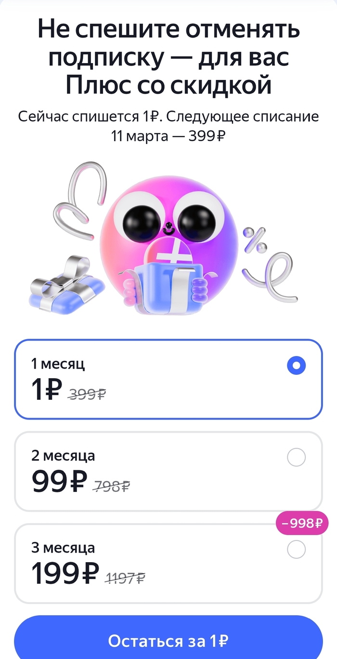The width and height of the screenshot is (337, 659).
Task: Tap the percent sign decoration
Action: (254, 240)
